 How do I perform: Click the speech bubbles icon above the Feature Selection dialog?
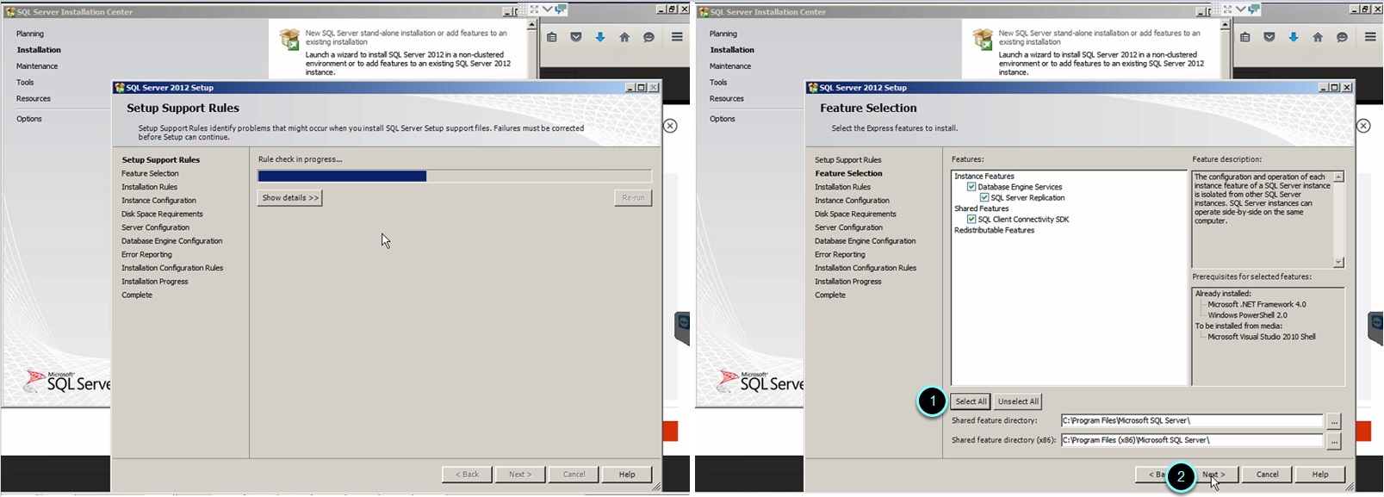[1254, 9]
